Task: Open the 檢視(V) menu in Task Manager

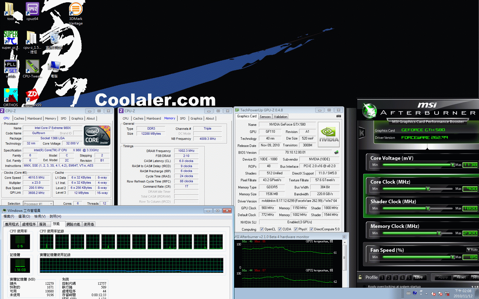Action: (x=40, y=216)
